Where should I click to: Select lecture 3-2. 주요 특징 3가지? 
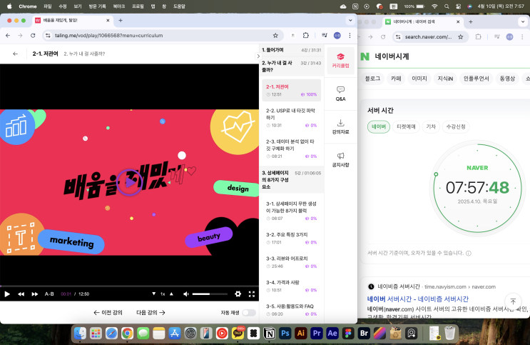[x=291, y=239]
